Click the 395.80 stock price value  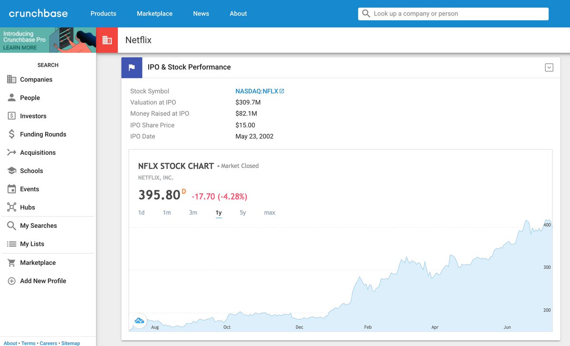(x=160, y=195)
